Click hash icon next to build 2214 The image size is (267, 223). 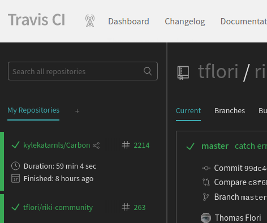coord(126,145)
